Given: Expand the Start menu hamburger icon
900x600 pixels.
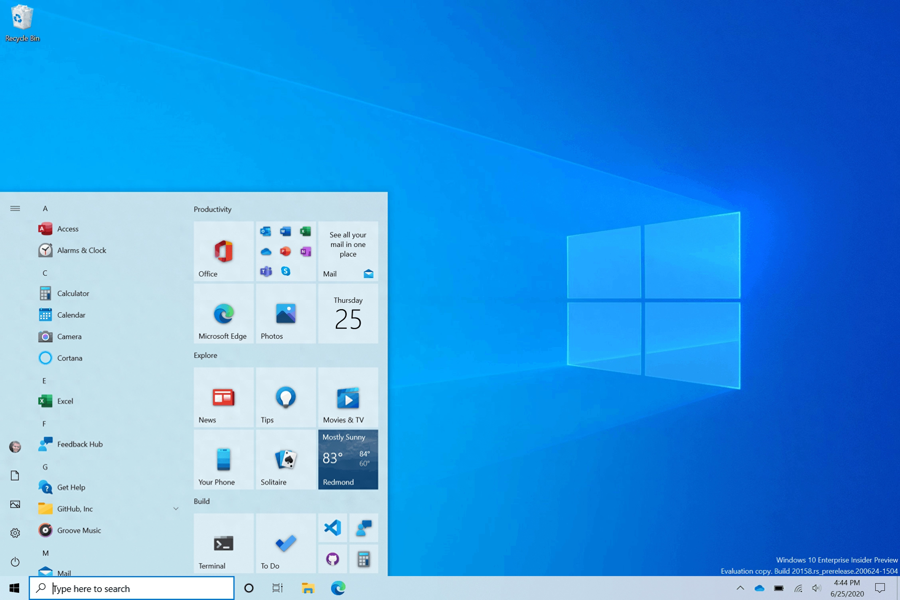Looking at the screenshot, I should click(15, 207).
